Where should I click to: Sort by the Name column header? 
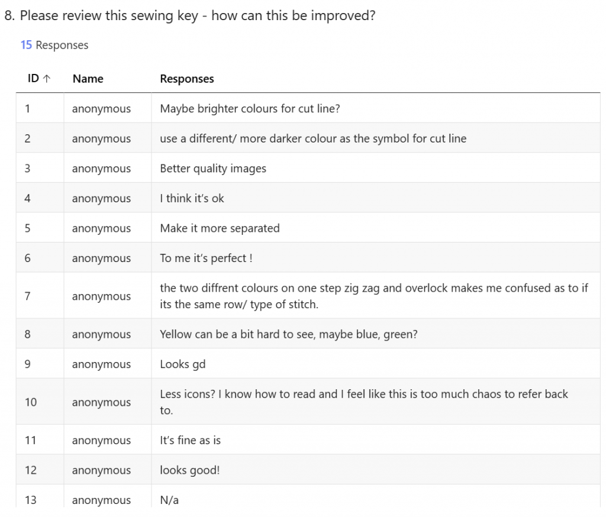click(88, 79)
